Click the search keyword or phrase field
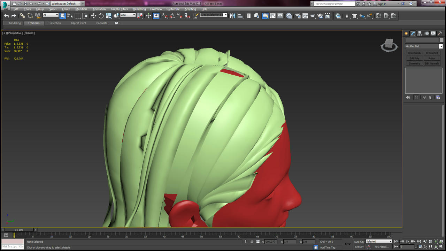This screenshot has height=251, width=446. click(334, 4)
